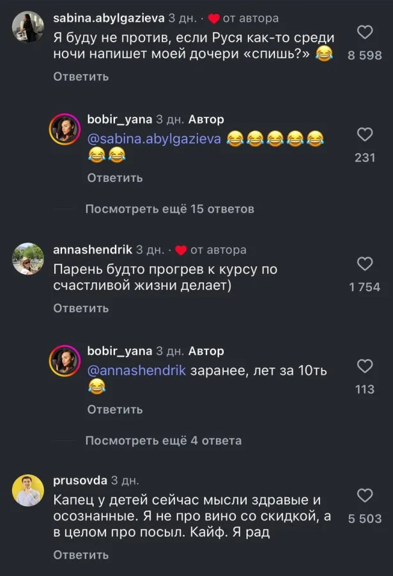This screenshot has width=393, height=576.
Task: Open the prusovda username
Action: pyautogui.click(x=79, y=480)
